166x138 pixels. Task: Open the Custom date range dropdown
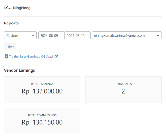coord(20,35)
